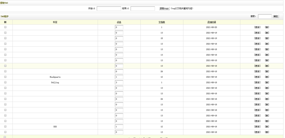
Task: Edit the click count for XXX
Action: 119,127
